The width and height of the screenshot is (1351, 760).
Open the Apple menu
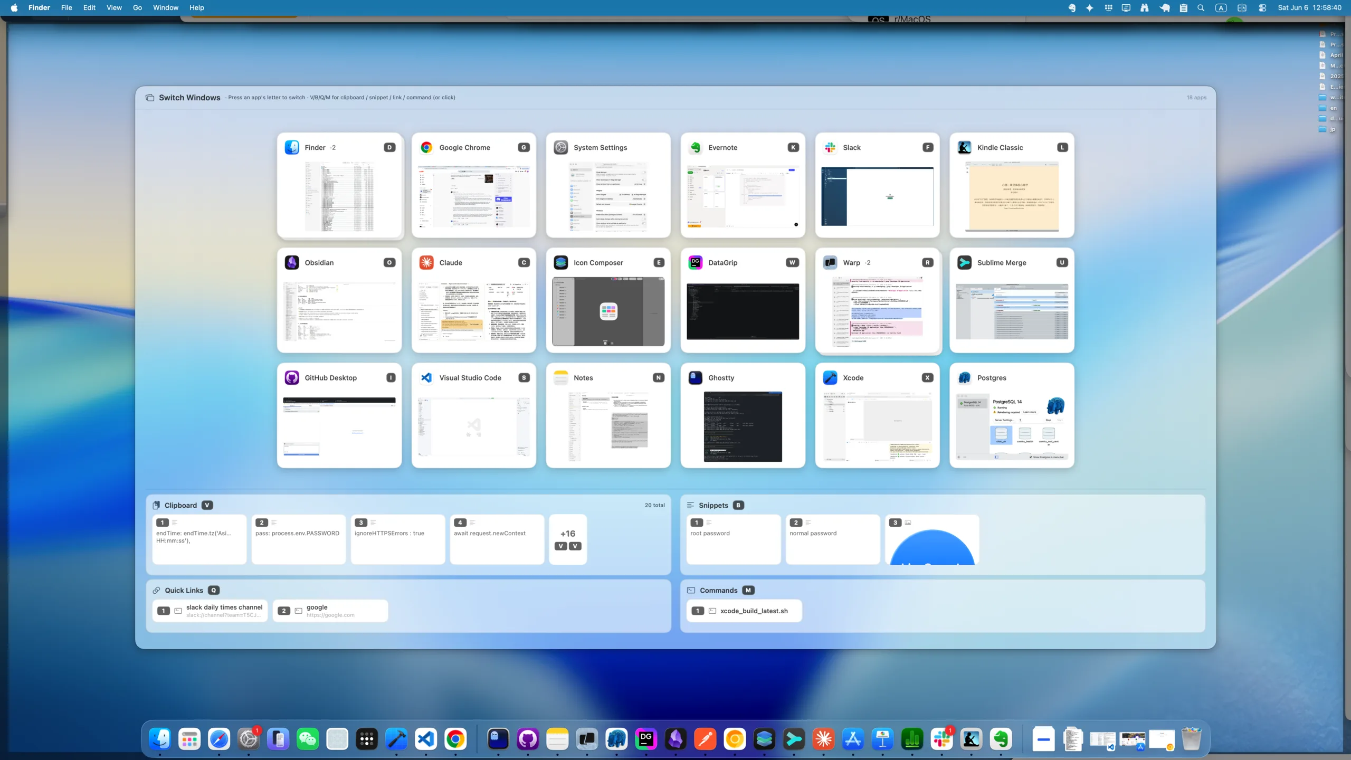(x=14, y=7)
